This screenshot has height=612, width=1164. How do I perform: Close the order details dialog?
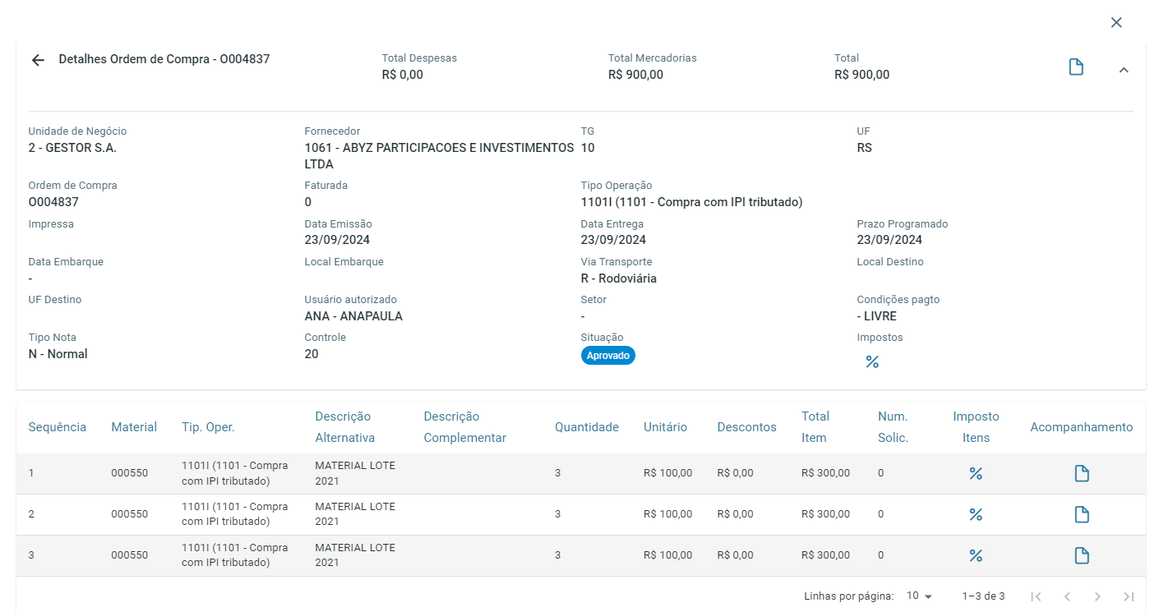(x=1116, y=22)
